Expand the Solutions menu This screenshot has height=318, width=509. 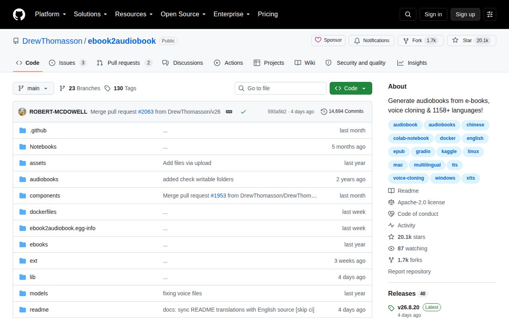pyautogui.click(x=91, y=14)
